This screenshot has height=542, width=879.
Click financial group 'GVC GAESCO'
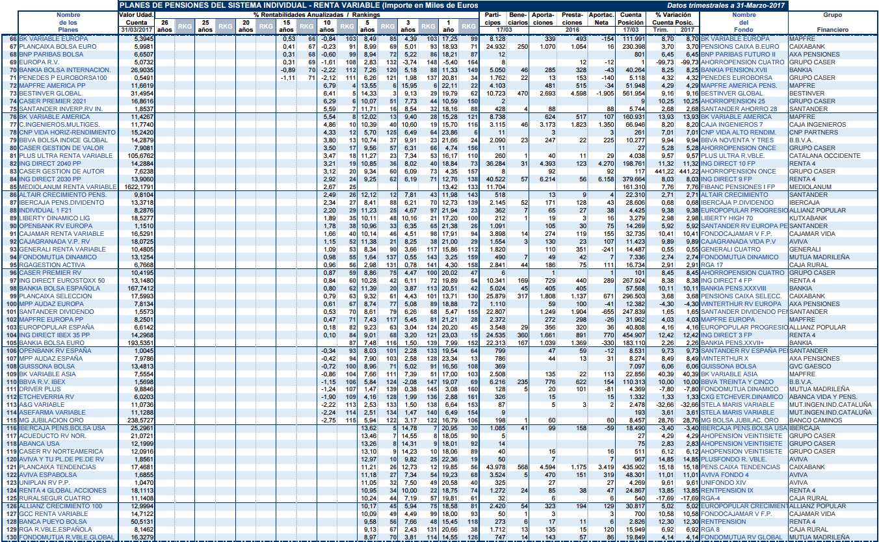click(809, 367)
